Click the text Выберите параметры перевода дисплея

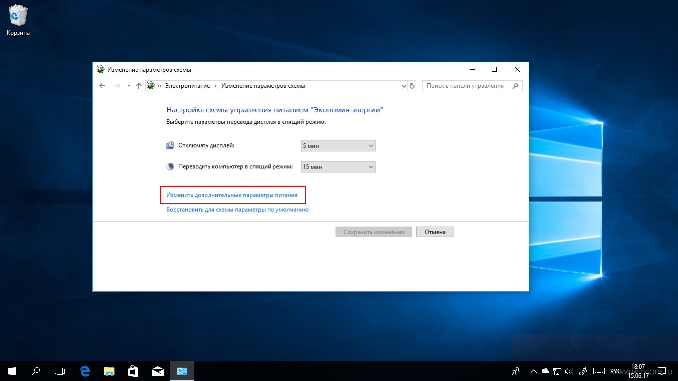point(246,122)
